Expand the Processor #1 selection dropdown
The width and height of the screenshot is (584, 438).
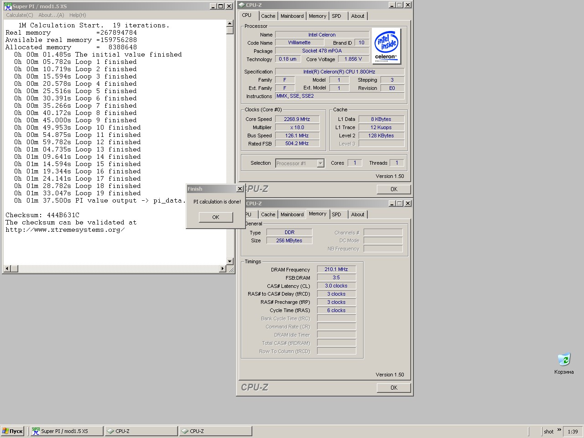pos(321,163)
